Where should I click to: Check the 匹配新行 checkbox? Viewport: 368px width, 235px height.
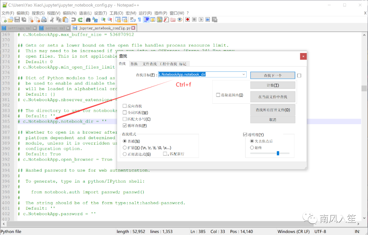coord(165,154)
